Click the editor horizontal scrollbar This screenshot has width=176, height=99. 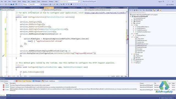(57, 76)
